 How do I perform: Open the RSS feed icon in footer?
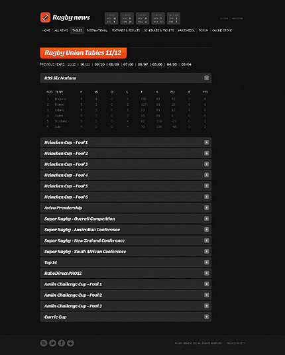[44, 343]
